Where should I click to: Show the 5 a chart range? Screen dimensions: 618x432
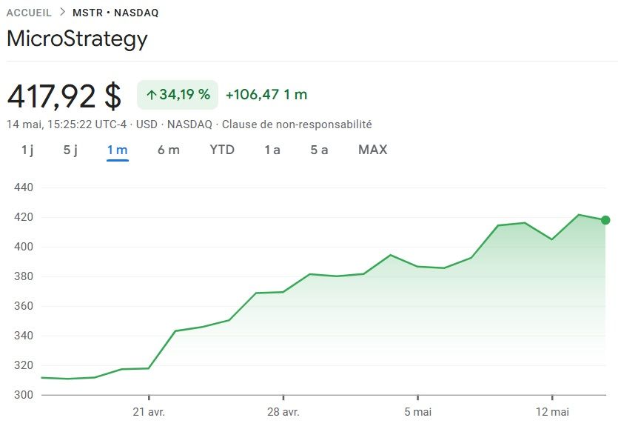point(319,150)
